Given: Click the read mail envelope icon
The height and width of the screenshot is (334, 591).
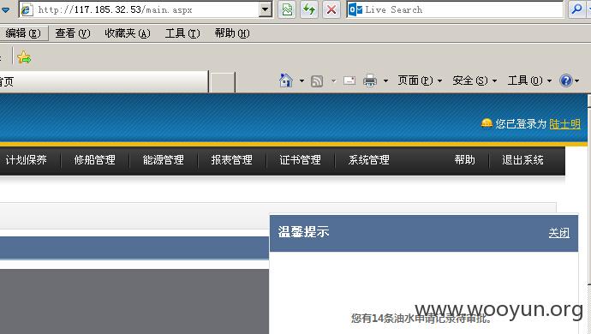Looking at the screenshot, I should coord(349,81).
